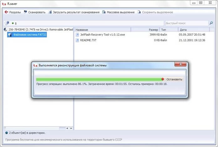Click the Сохранить выделенное icon

(x=139, y=12)
